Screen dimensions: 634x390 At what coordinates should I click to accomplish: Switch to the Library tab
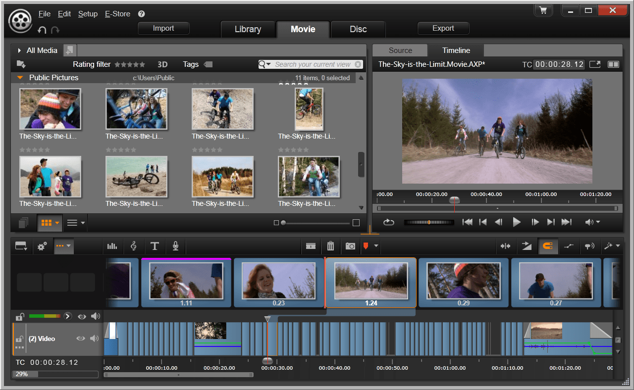248,29
